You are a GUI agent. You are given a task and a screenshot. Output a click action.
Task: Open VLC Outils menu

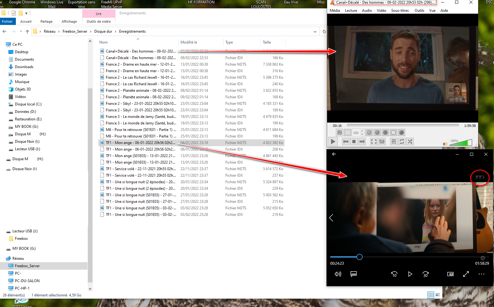click(x=420, y=11)
